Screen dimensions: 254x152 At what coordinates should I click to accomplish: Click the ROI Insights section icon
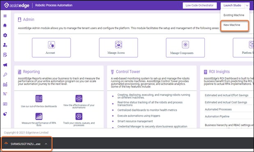pyautogui.click(x=206, y=72)
